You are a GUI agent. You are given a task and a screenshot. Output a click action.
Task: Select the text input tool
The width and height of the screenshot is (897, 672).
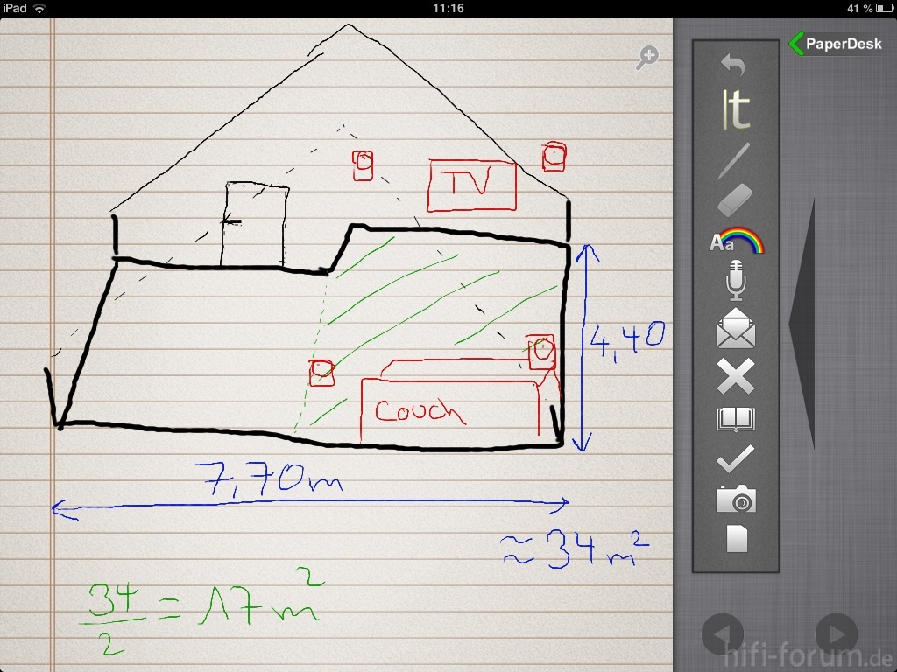click(735, 110)
